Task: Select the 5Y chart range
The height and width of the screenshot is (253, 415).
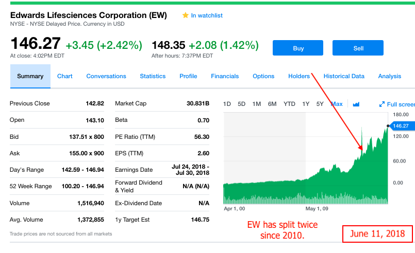Action: coord(320,104)
